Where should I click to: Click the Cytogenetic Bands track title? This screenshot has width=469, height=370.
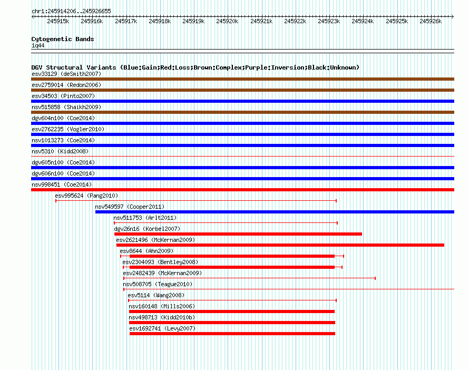(63, 39)
